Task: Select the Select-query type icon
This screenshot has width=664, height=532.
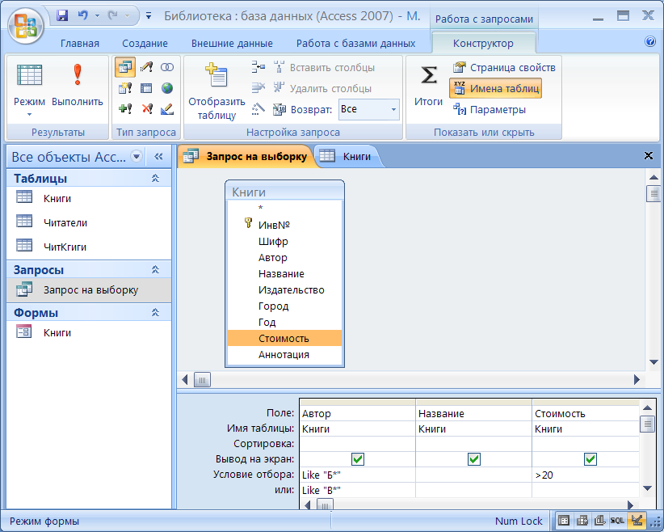Action: tap(125, 67)
